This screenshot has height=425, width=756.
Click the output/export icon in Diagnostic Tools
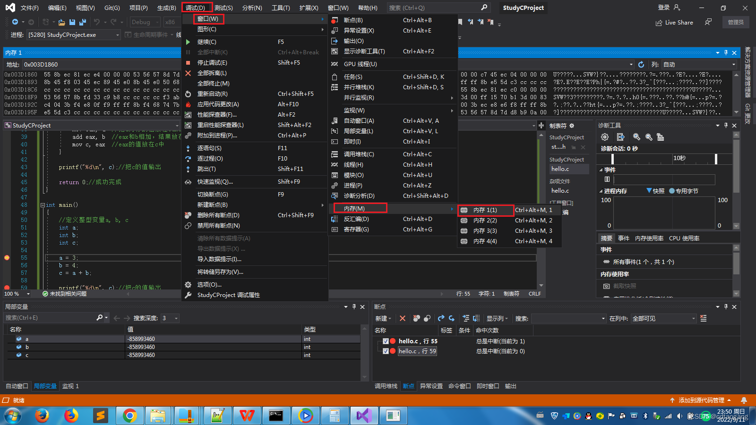(x=621, y=137)
